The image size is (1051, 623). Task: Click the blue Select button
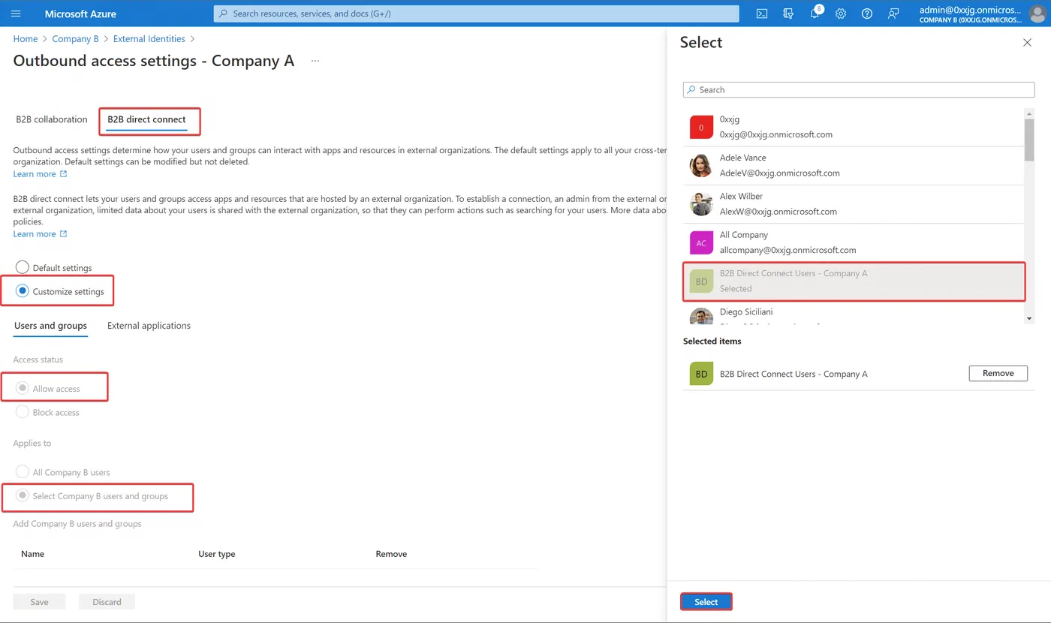pos(706,602)
